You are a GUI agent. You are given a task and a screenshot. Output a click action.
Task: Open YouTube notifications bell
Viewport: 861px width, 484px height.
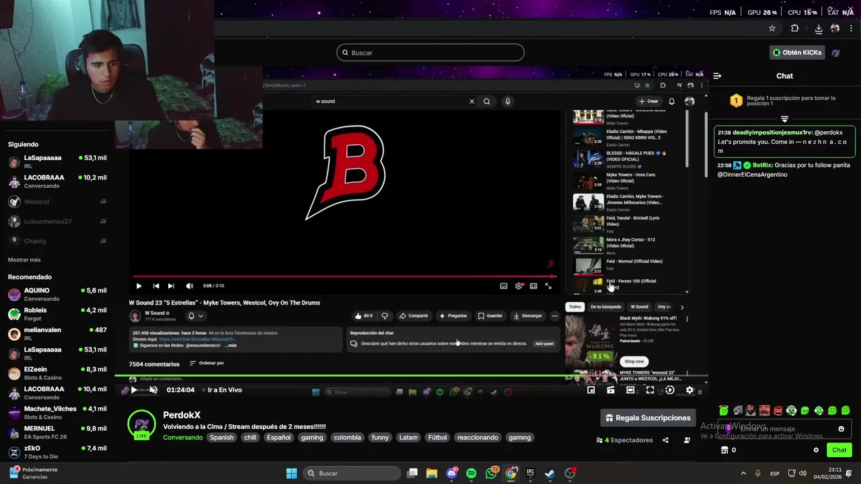[x=671, y=102]
